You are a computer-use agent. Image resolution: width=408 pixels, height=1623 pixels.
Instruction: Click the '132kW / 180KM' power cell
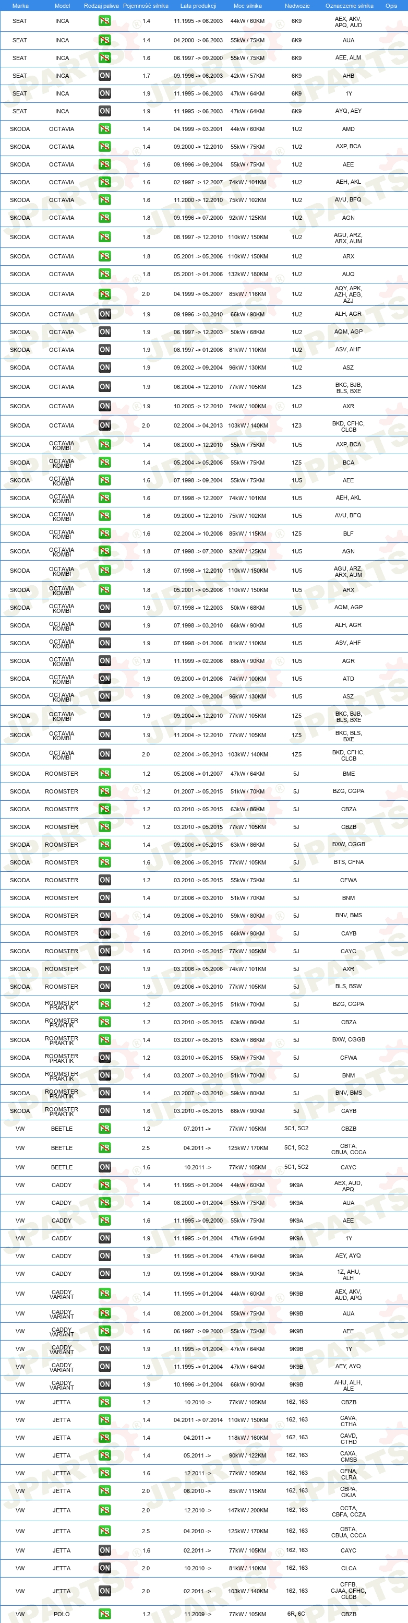247,274
